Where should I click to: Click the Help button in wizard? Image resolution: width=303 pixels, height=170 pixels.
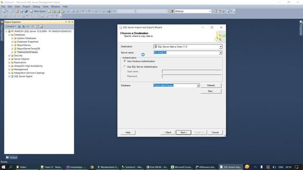tap(128, 132)
